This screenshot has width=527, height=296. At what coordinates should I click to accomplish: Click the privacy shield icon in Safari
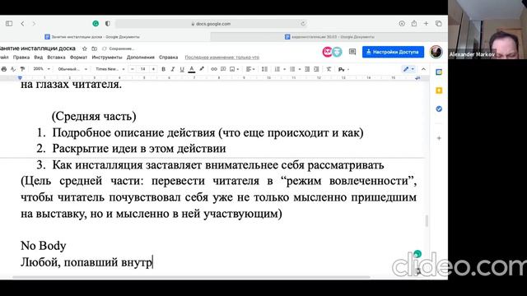(108, 24)
